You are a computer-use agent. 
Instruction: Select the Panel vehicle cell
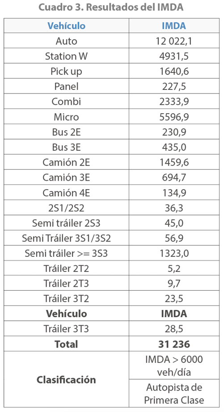[66, 86]
